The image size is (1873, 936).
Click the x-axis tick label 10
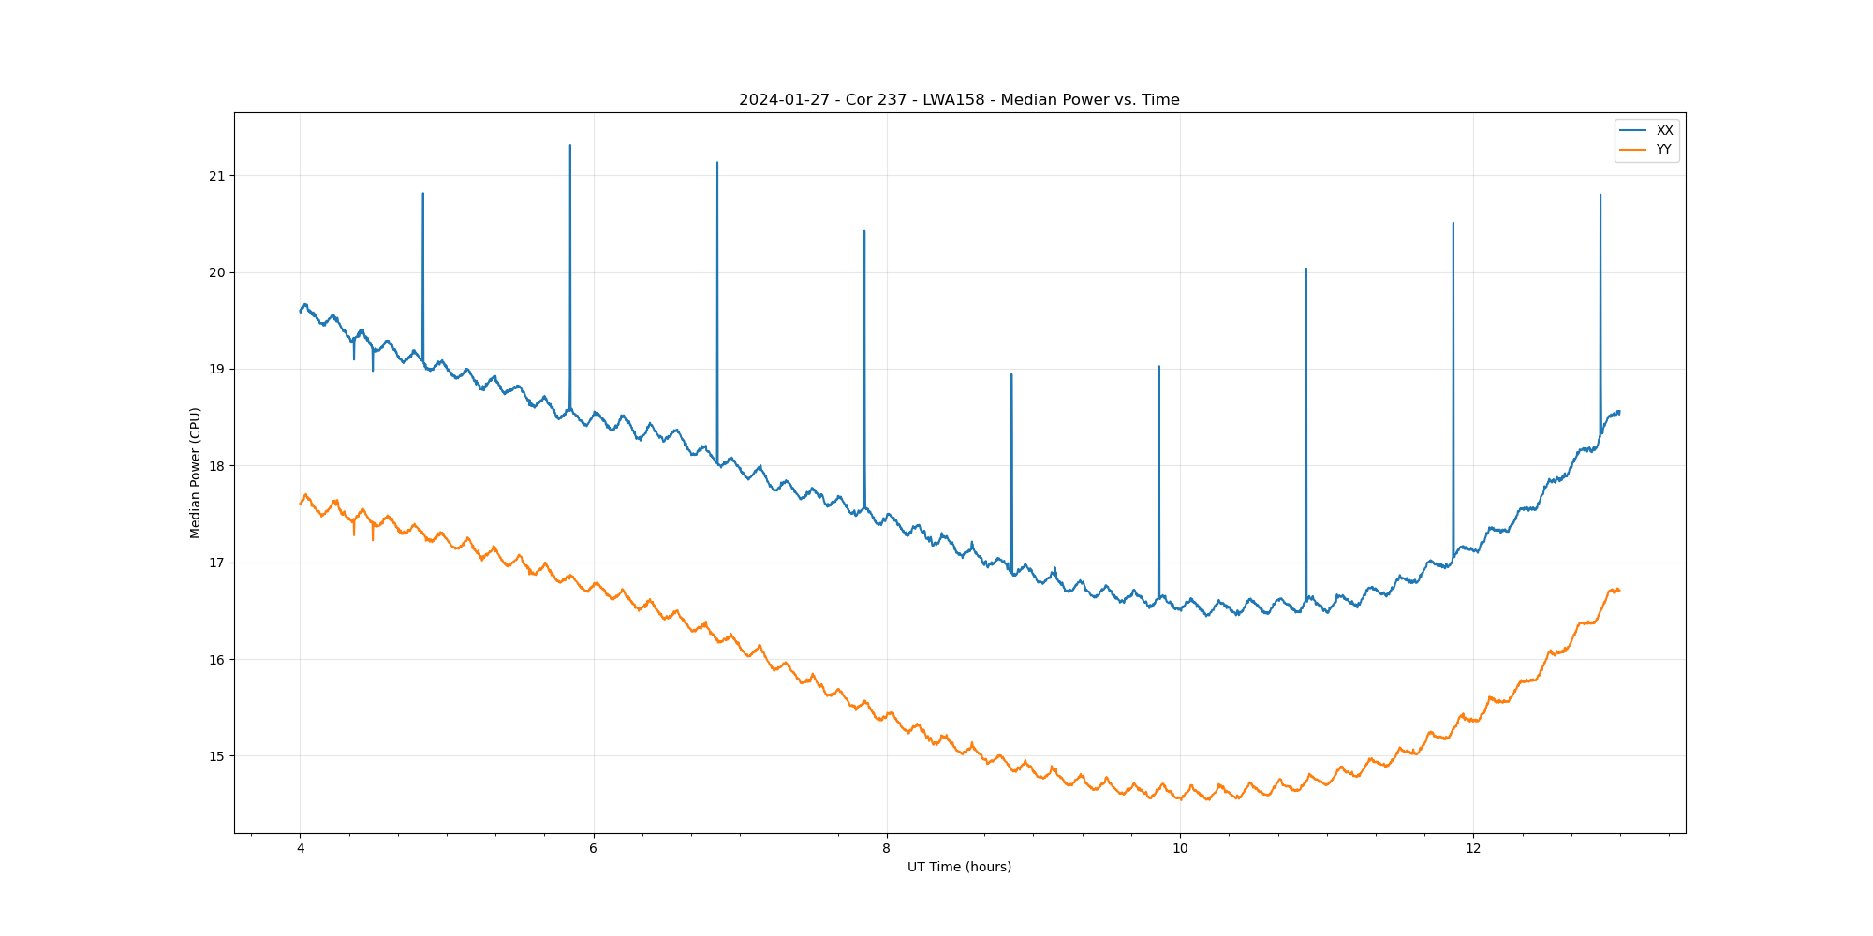[x=1180, y=849]
